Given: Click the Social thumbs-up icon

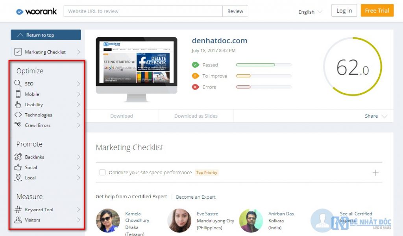Looking at the screenshot, I should 18,167.
